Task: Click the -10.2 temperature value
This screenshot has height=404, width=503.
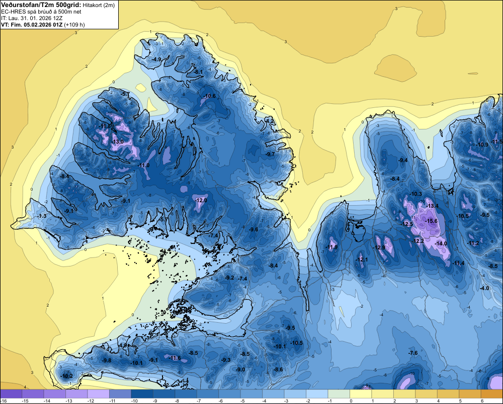Action: tap(66, 376)
